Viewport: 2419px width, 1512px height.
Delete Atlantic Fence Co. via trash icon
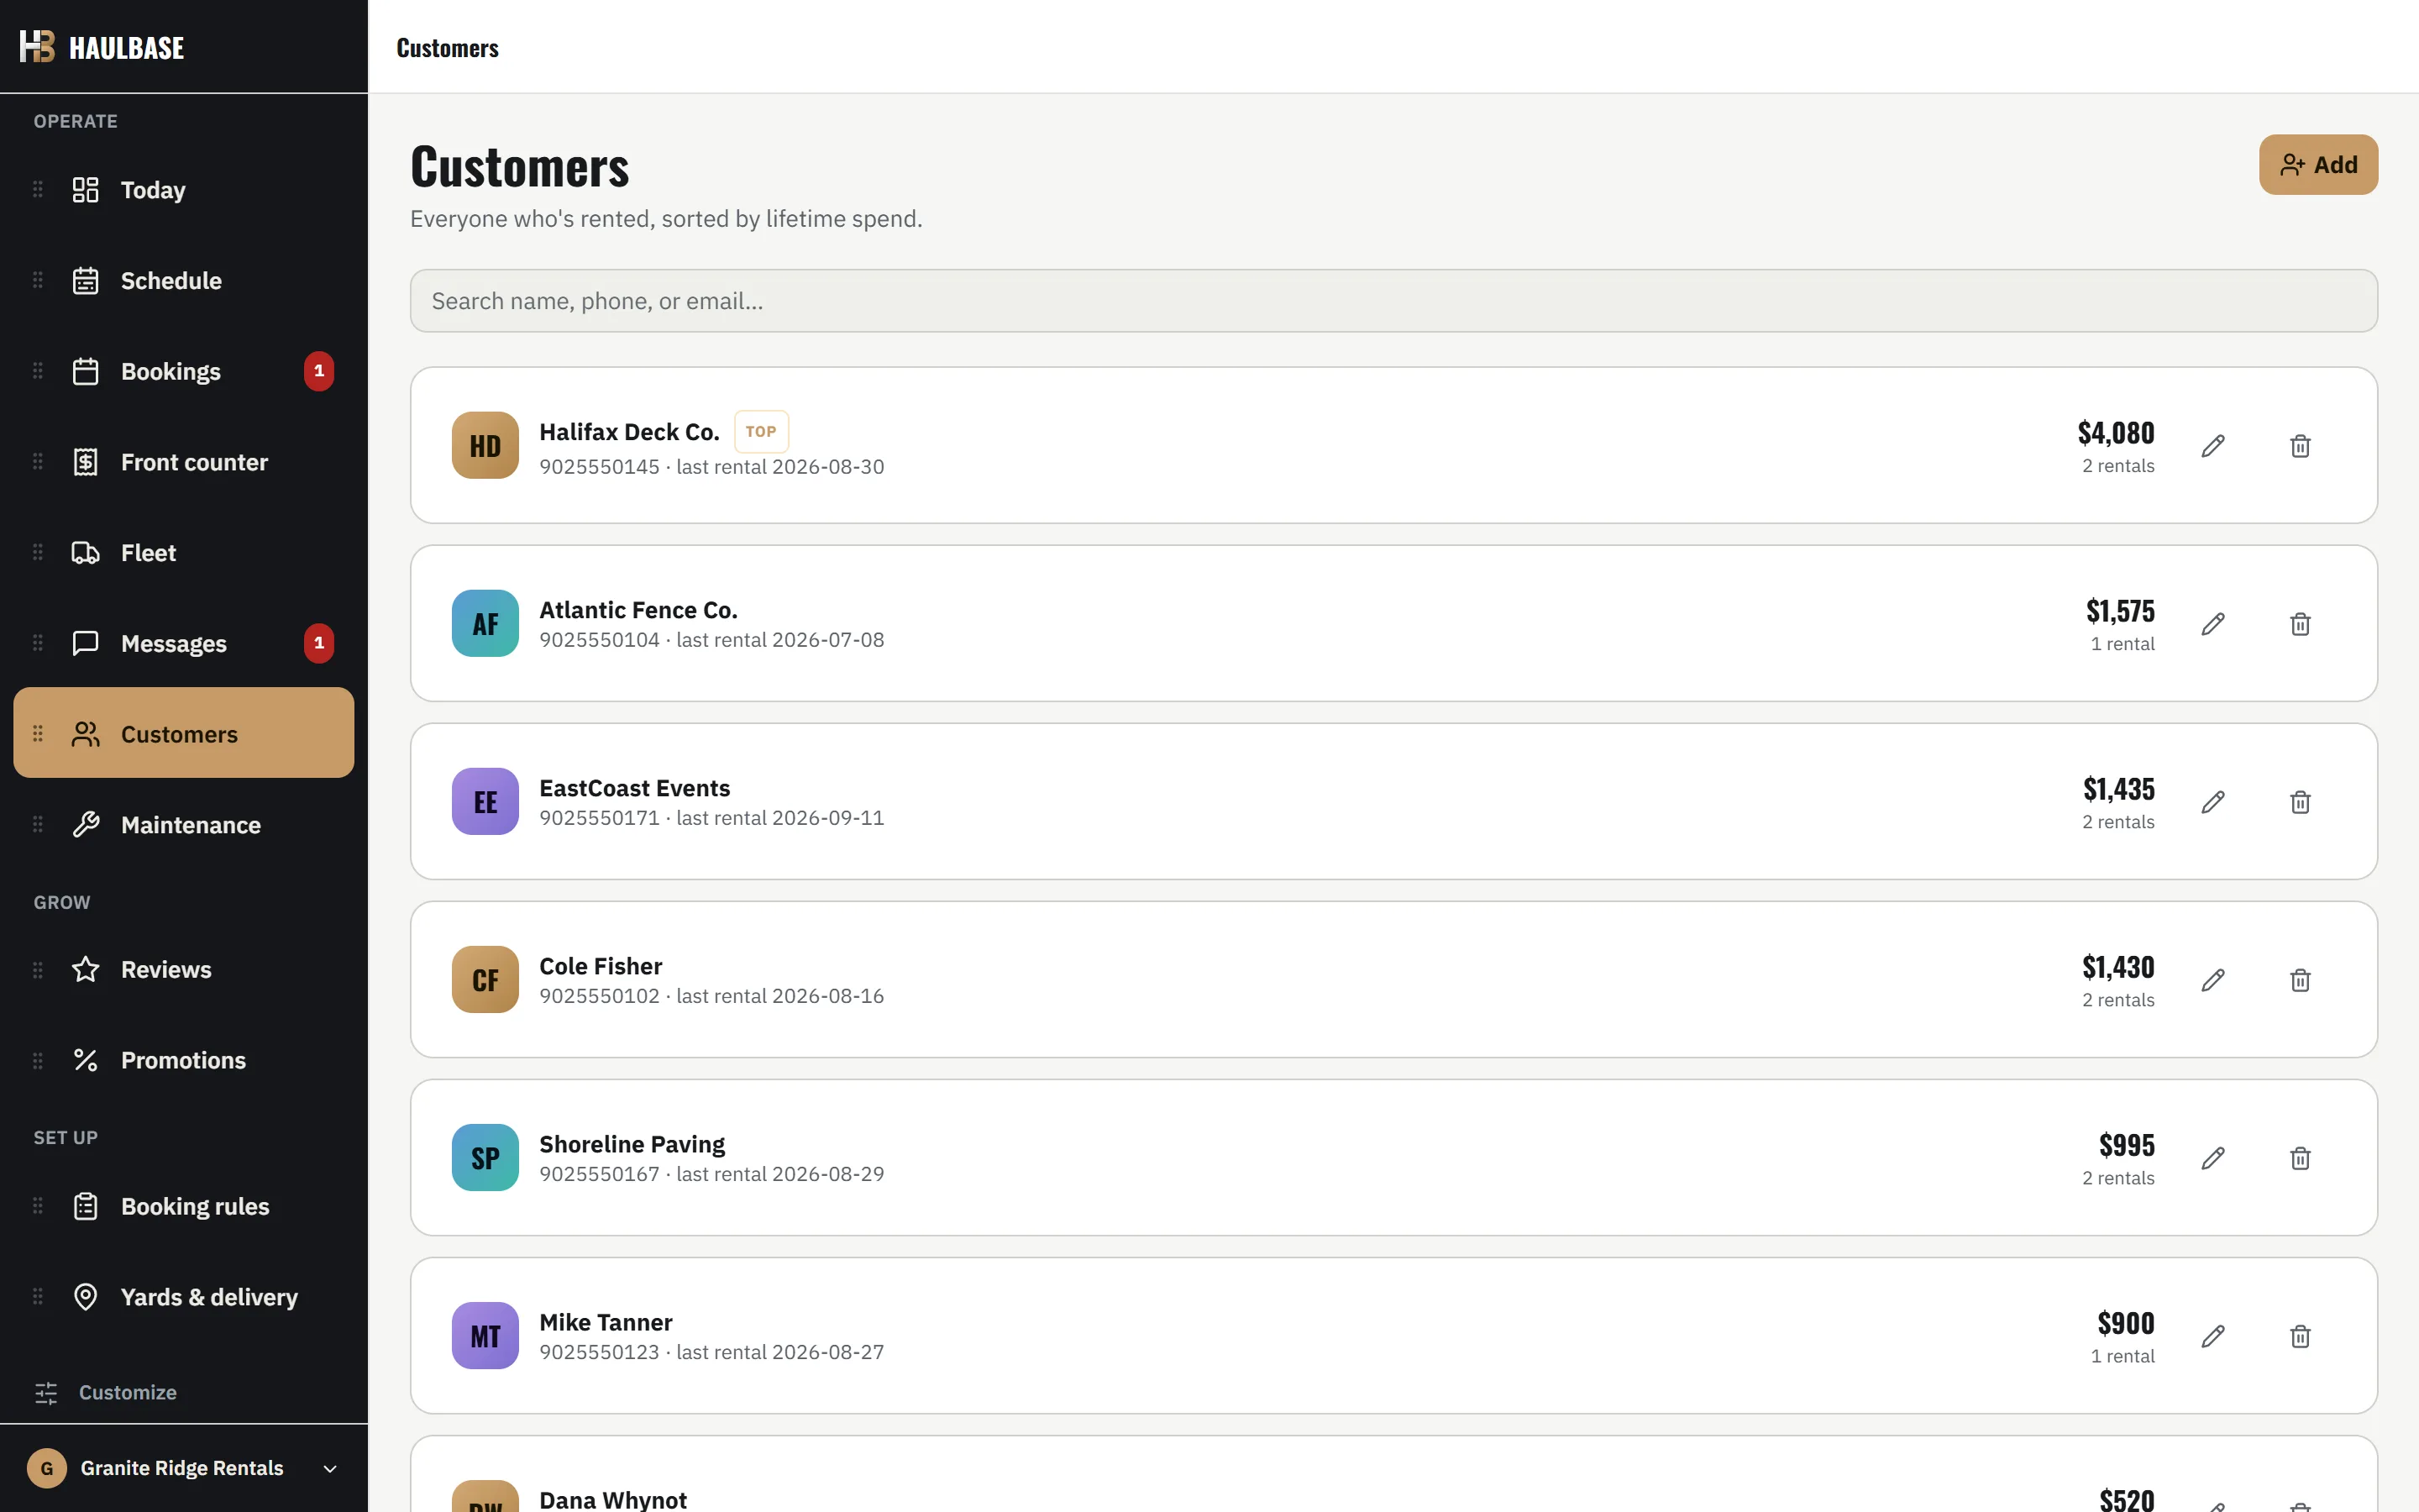pyautogui.click(x=2300, y=624)
